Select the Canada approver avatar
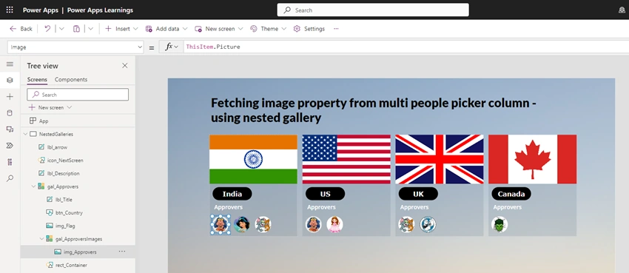Image resolution: width=629 pixels, height=273 pixels. point(499,224)
